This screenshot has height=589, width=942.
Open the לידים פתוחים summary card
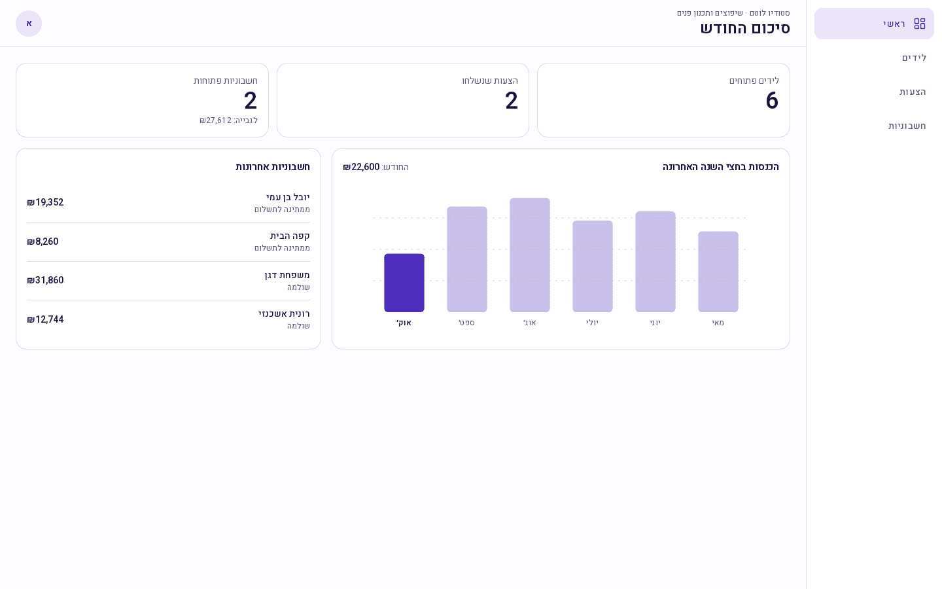663,100
